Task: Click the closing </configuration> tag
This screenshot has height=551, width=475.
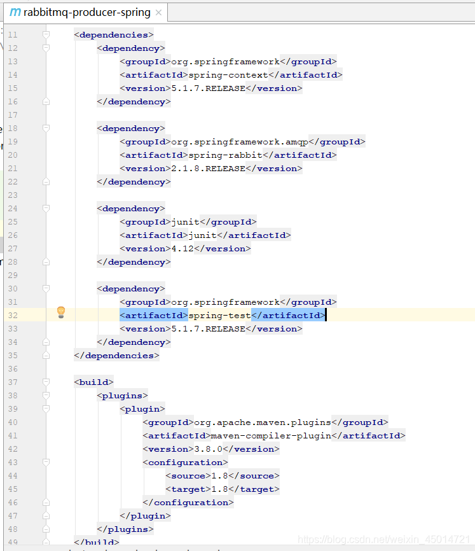Action: [188, 503]
